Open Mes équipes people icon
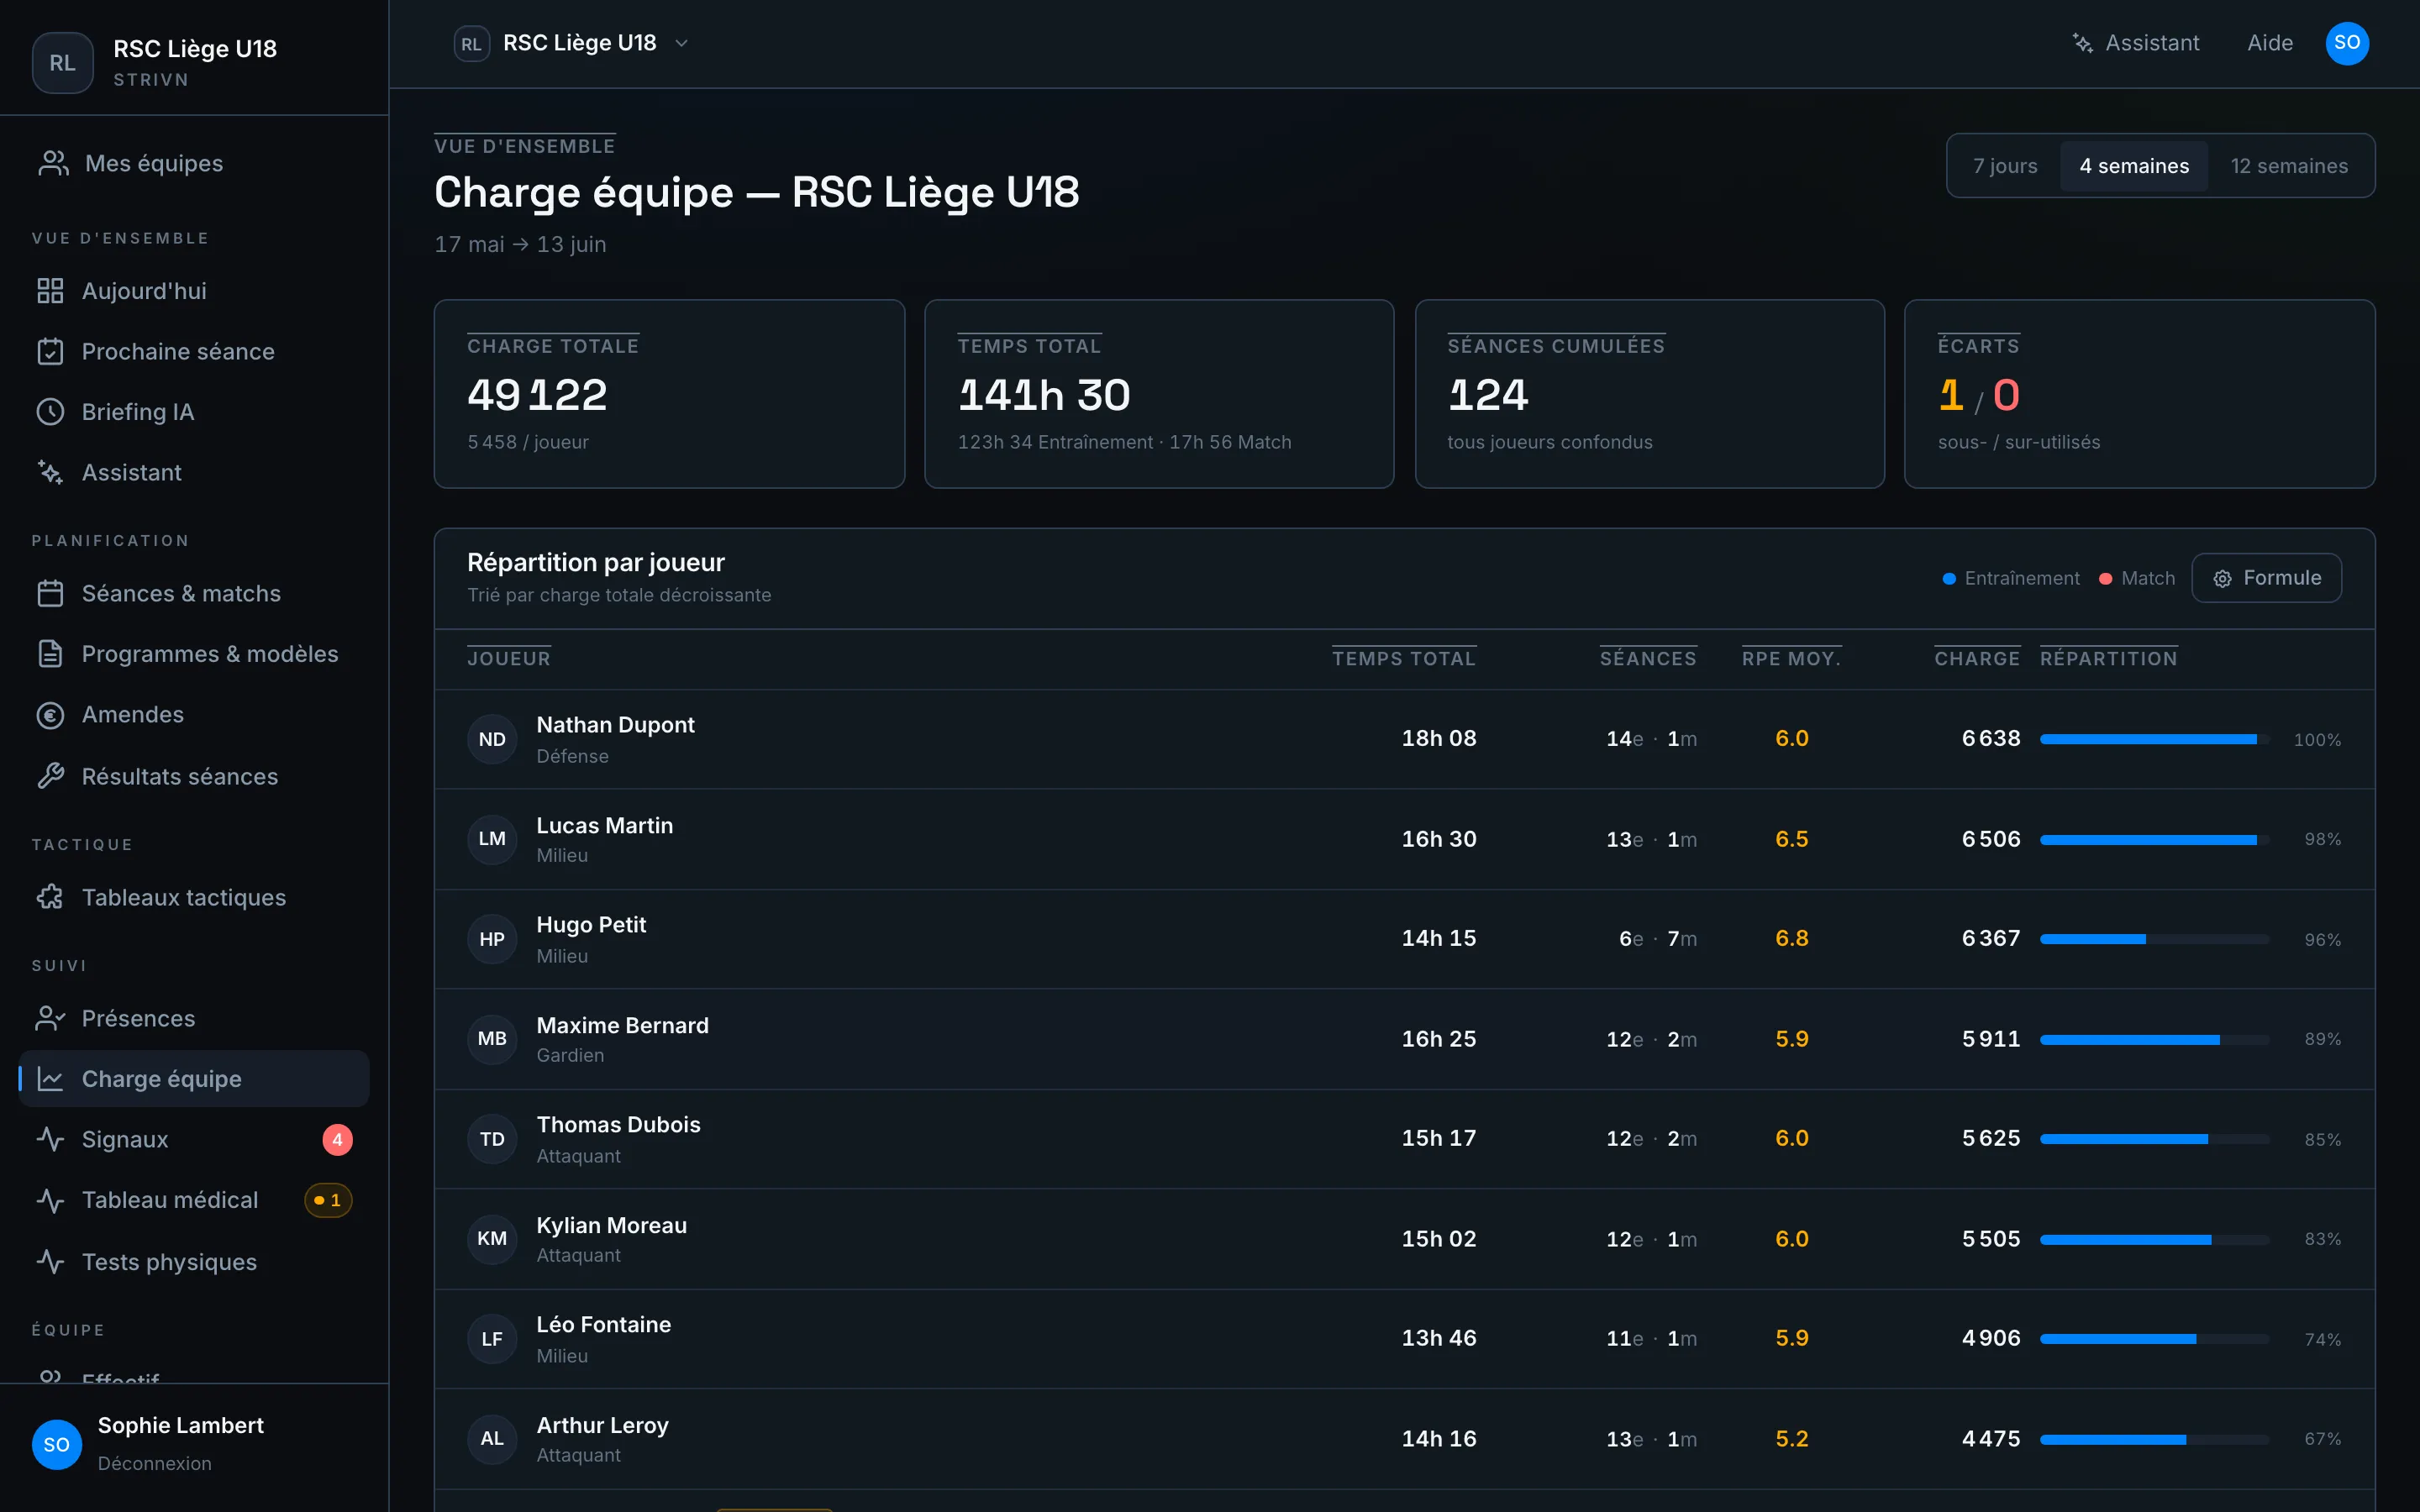 (53, 163)
